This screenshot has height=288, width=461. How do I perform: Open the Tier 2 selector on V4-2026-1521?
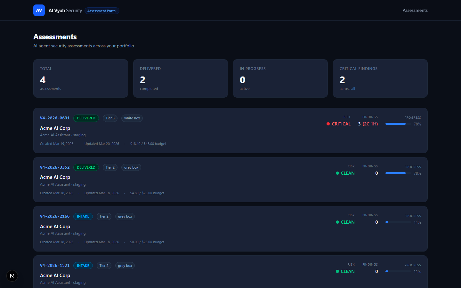[x=104, y=266]
